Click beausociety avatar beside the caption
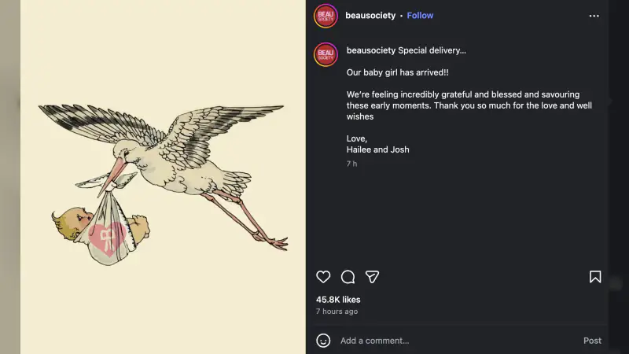This screenshot has width=629, height=354. tap(326, 54)
